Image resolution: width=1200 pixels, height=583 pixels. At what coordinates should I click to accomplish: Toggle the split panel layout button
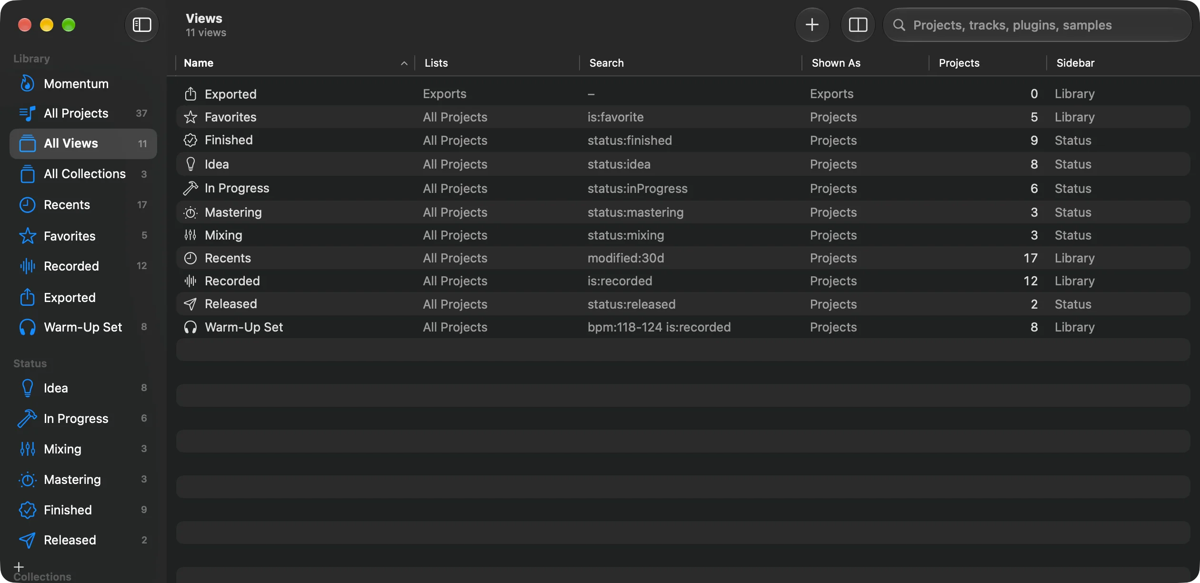pos(858,25)
